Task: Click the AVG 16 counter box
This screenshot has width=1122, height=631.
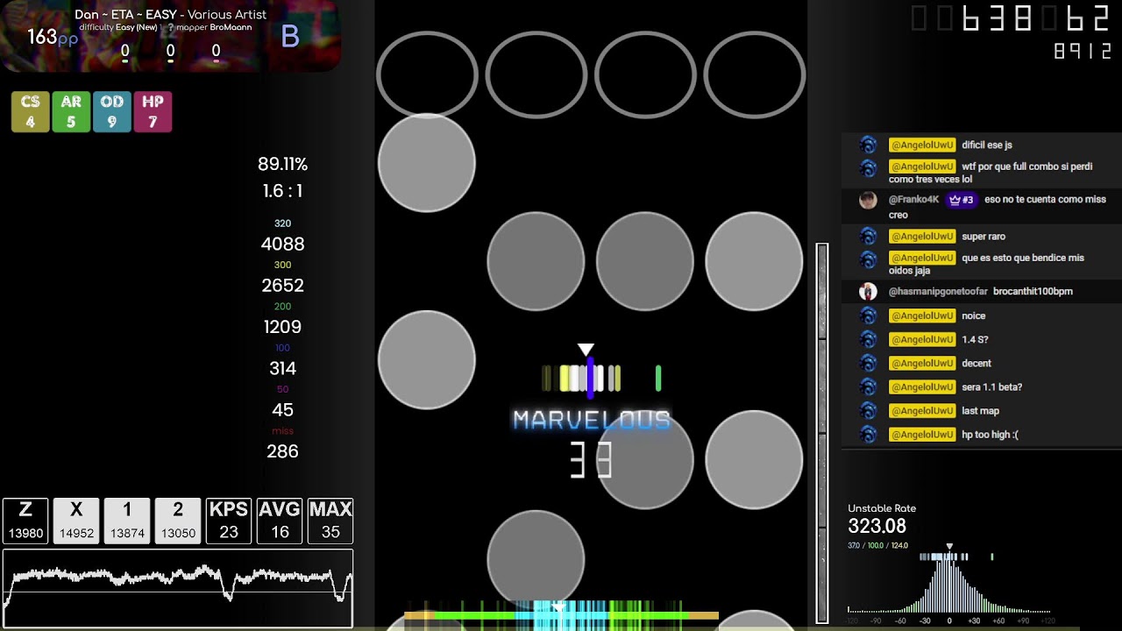Action: [280, 521]
